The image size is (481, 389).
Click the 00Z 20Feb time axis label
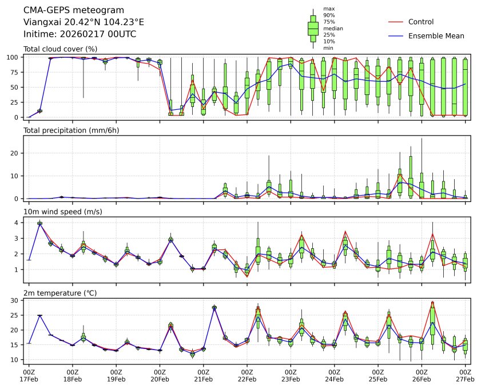coord(160,375)
